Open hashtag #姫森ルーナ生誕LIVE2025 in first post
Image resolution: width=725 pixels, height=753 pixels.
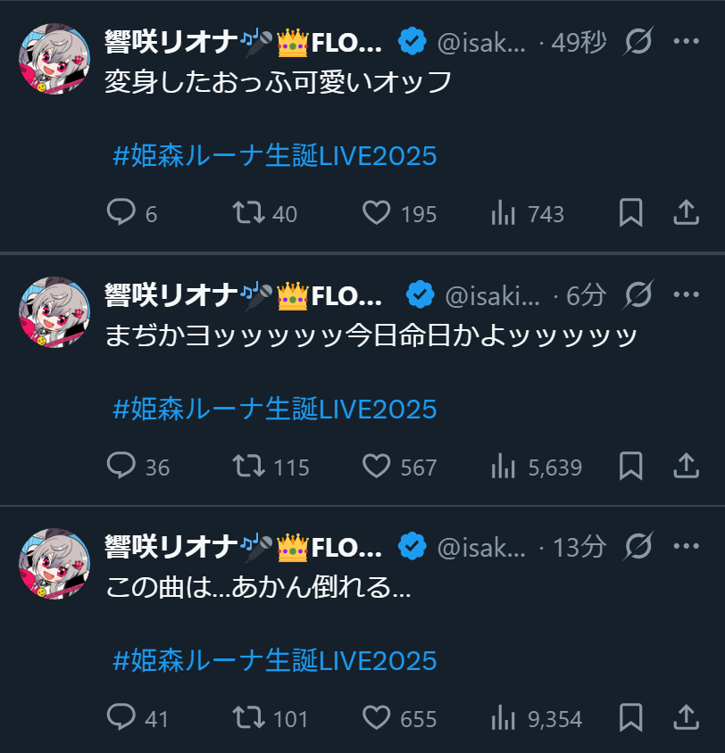tap(275, 156)
